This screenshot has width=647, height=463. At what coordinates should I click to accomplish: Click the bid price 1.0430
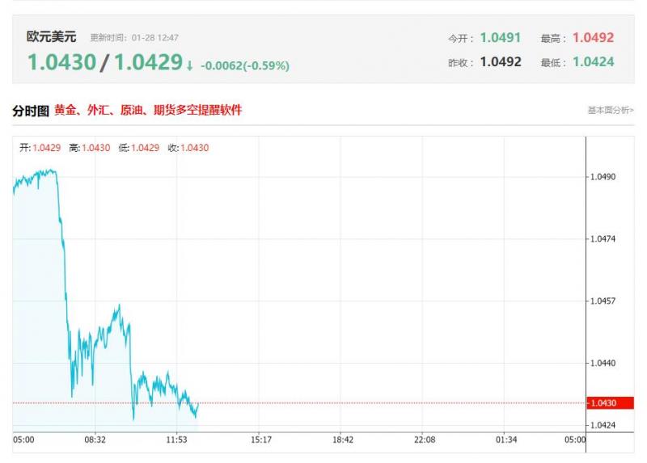click(x=62, y=62)
